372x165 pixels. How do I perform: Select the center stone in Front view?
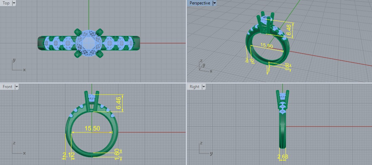pyautogui.click(x=92, y=97)
